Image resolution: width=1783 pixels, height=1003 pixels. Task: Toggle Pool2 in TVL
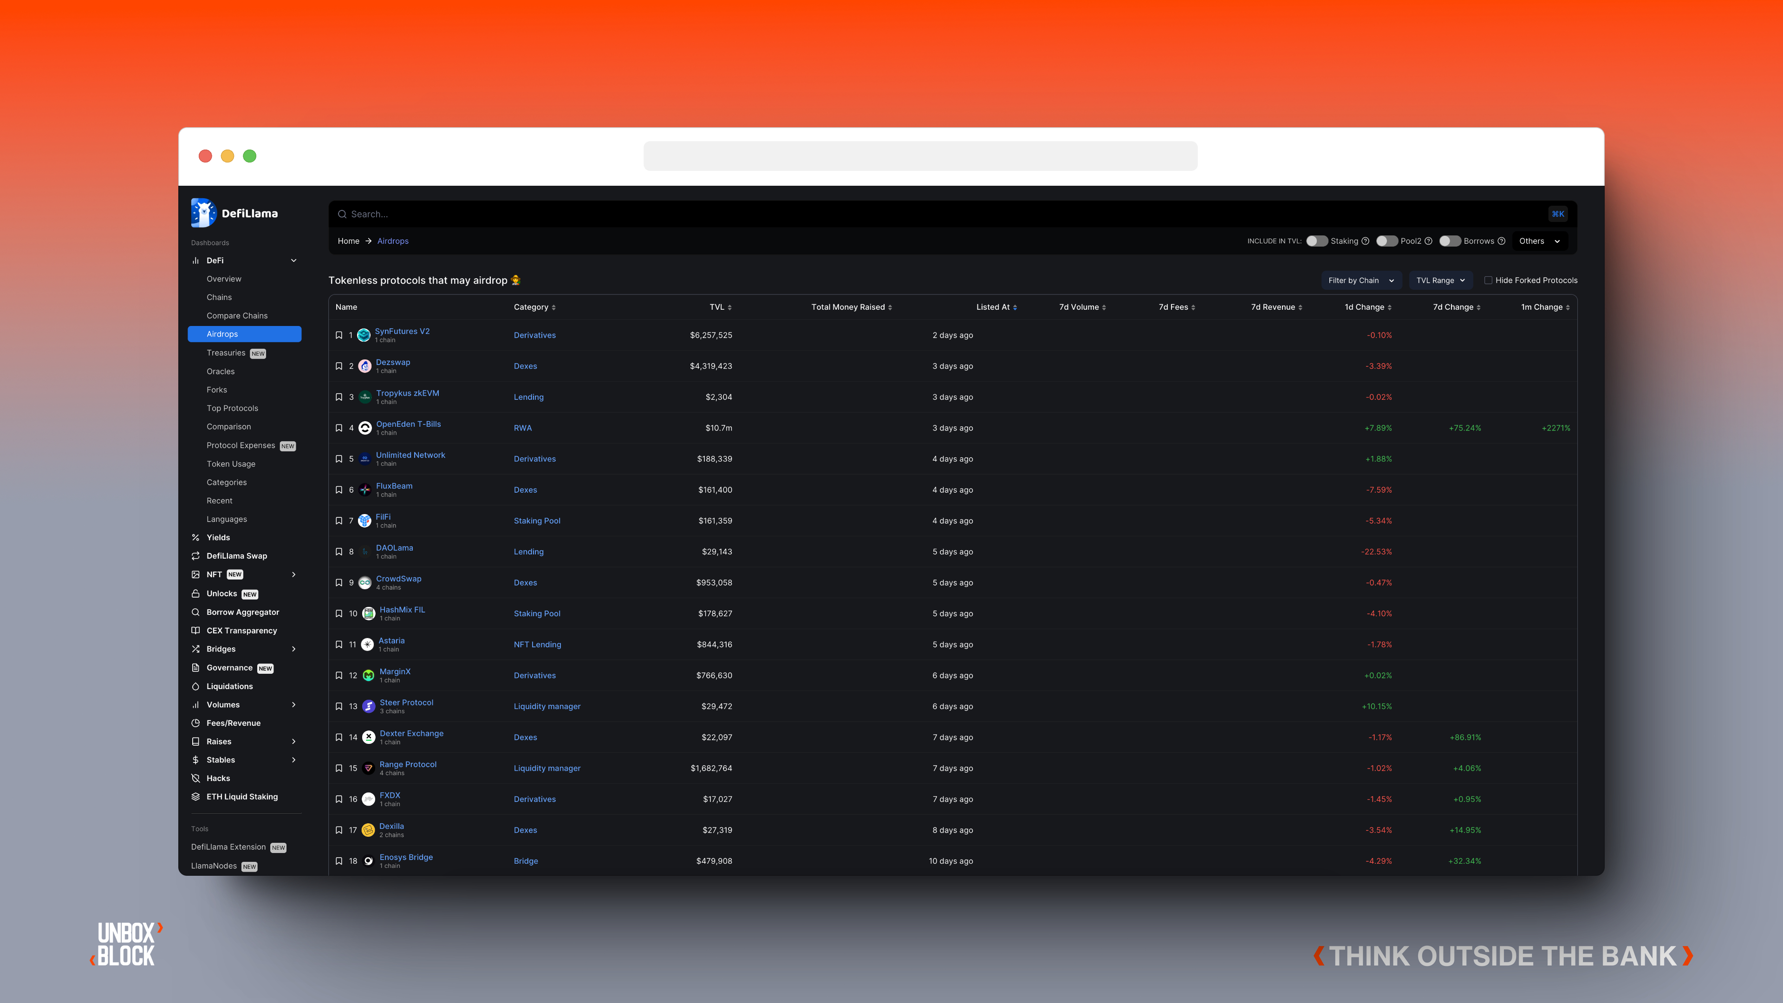click(1386, 241)
